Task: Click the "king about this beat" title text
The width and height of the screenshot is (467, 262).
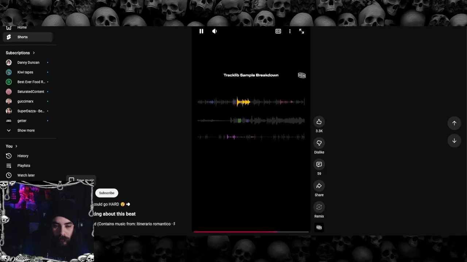Action: [x=115, y=214]
